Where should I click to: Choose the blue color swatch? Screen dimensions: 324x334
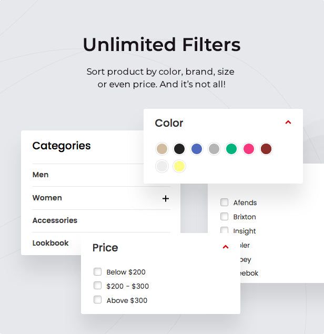197,149
